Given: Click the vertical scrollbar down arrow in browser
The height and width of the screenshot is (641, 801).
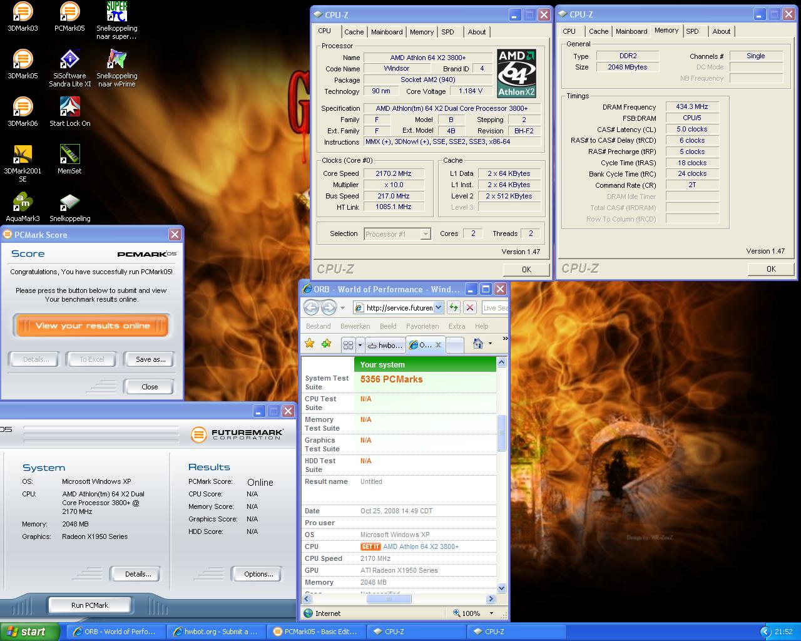Looking at the screenshot, I should click(x=501, y=588).
